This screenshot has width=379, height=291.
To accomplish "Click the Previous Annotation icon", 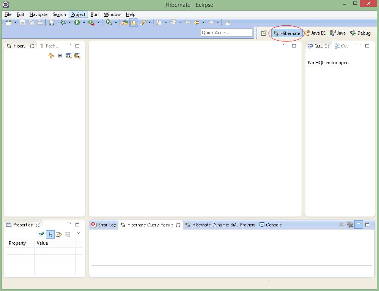I will [x=173, y=22].
